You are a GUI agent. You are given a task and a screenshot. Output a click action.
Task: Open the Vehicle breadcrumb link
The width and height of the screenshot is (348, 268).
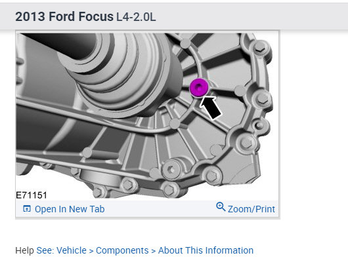pyautogui.click(x=72, y=250)
